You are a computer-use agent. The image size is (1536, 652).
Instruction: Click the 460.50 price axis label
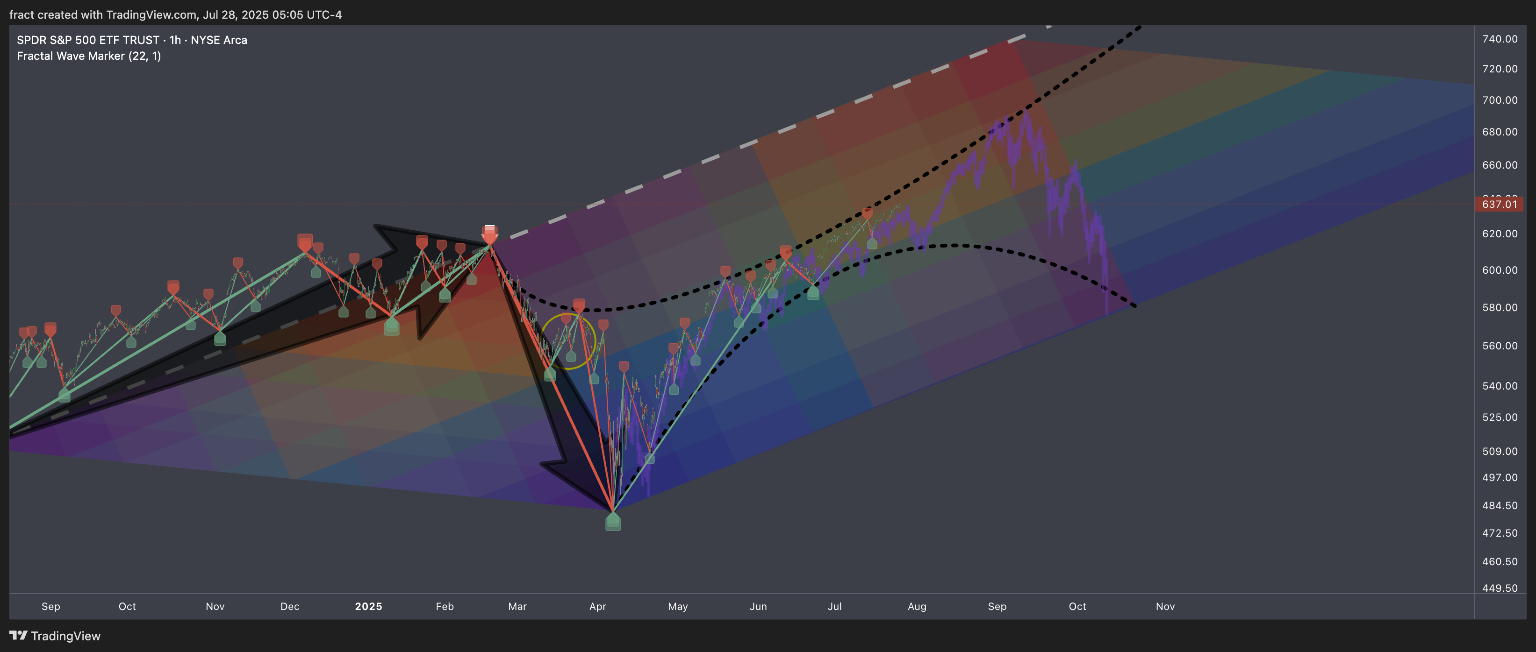click(x=1500, y=561)
